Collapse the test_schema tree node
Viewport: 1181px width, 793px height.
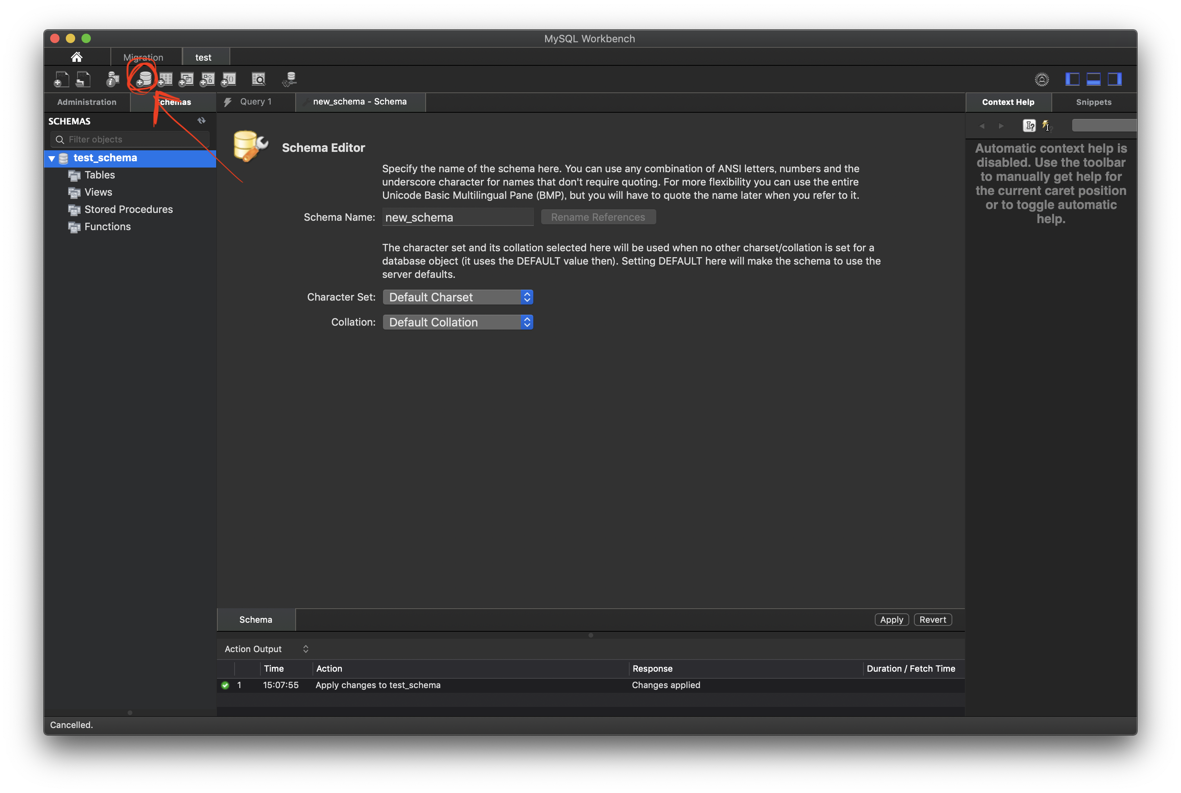pyautogui.click(x=52, y=158)
